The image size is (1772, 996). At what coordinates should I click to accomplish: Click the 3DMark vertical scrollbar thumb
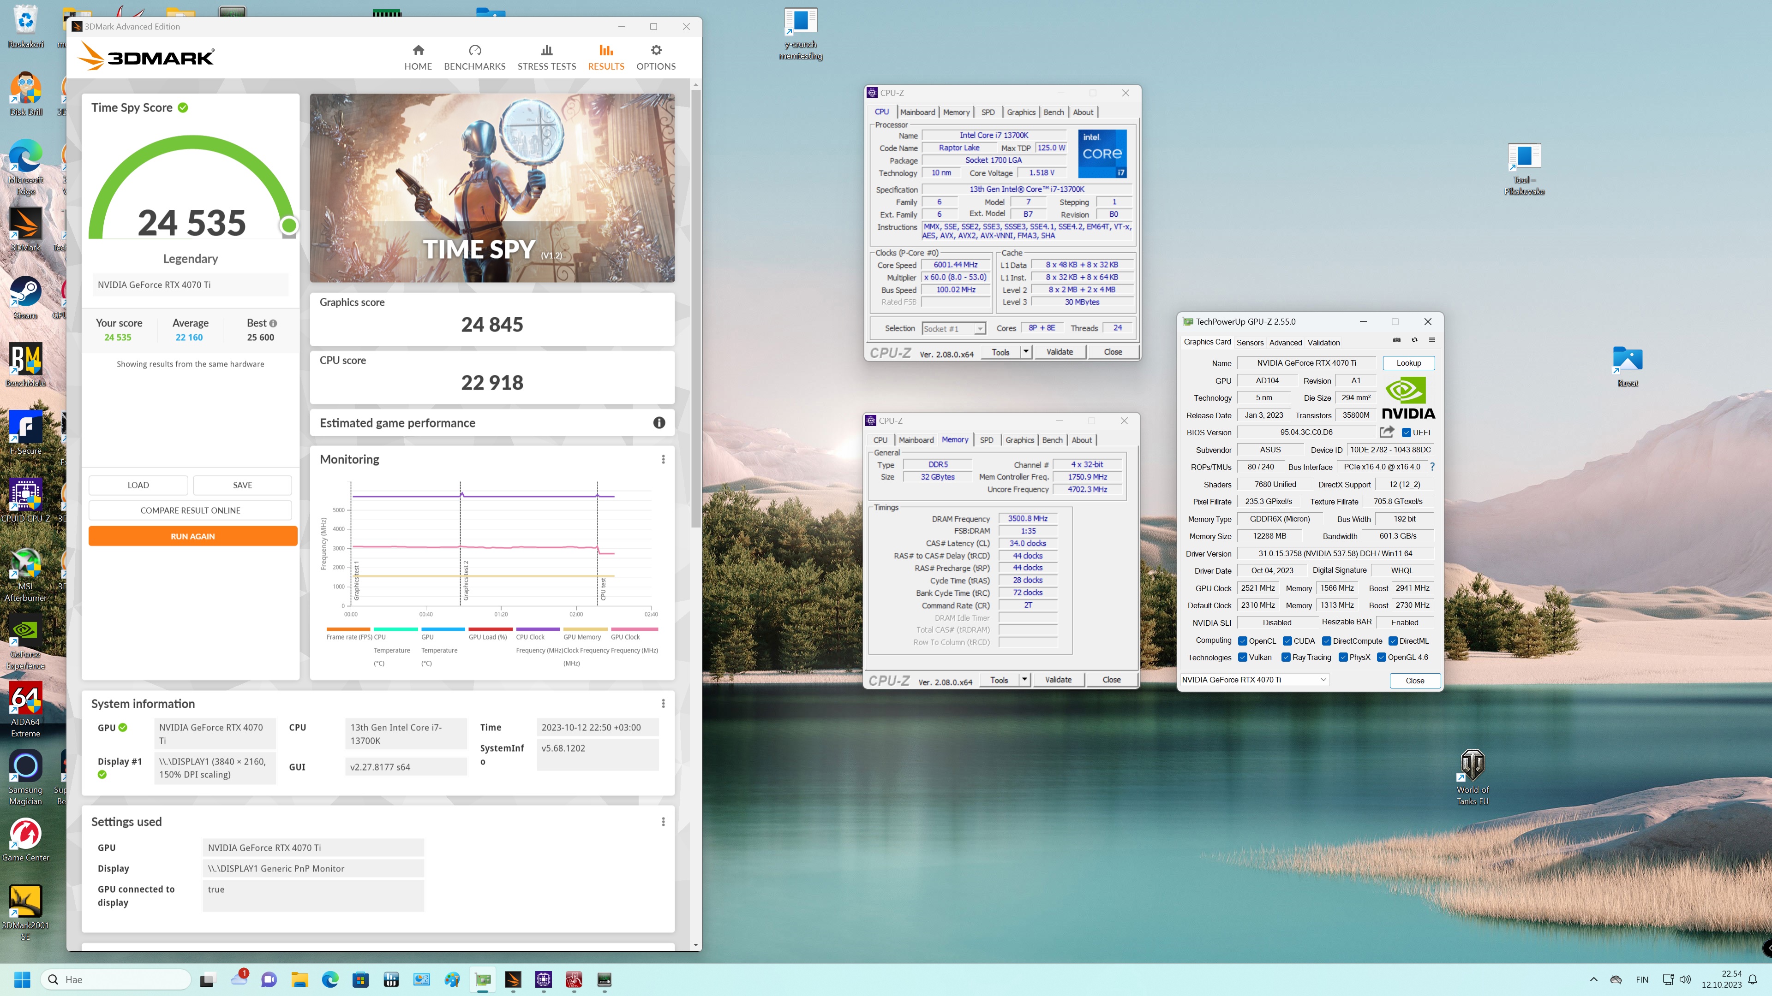click(x=695, y=309)
